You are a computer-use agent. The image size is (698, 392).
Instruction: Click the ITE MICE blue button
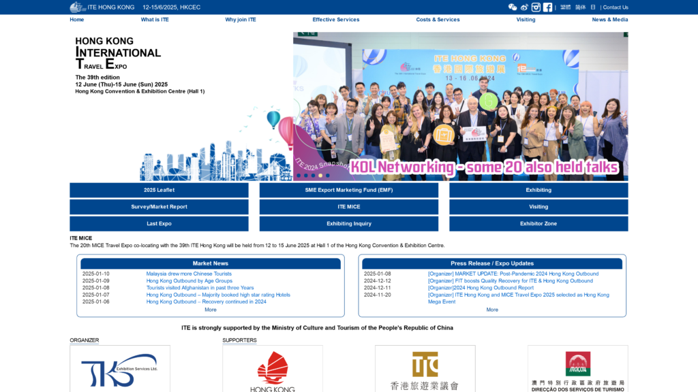348,207
